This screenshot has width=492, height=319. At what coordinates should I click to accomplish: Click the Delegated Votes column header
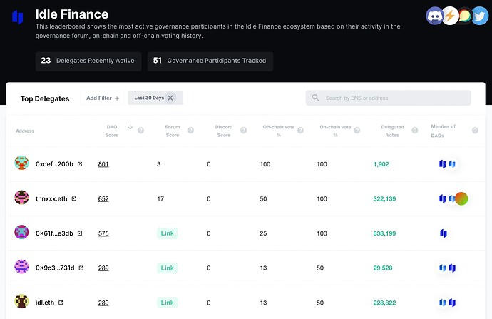click(x=393, y=131)
